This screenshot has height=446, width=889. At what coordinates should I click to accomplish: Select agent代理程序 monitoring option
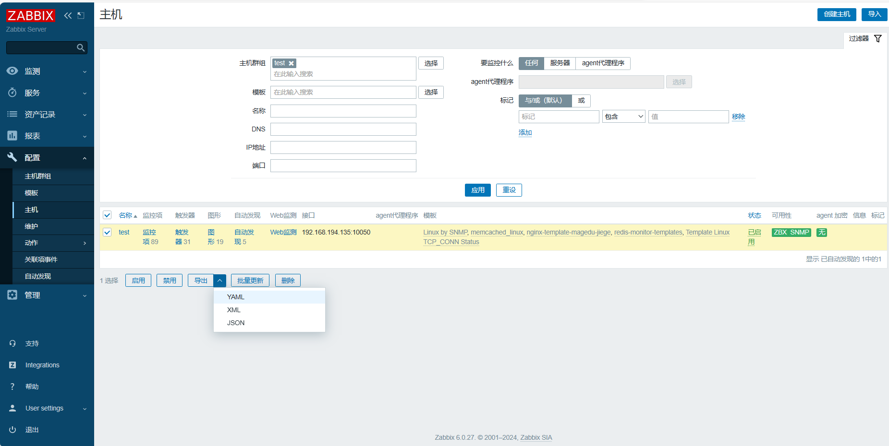tap(603, 63)
